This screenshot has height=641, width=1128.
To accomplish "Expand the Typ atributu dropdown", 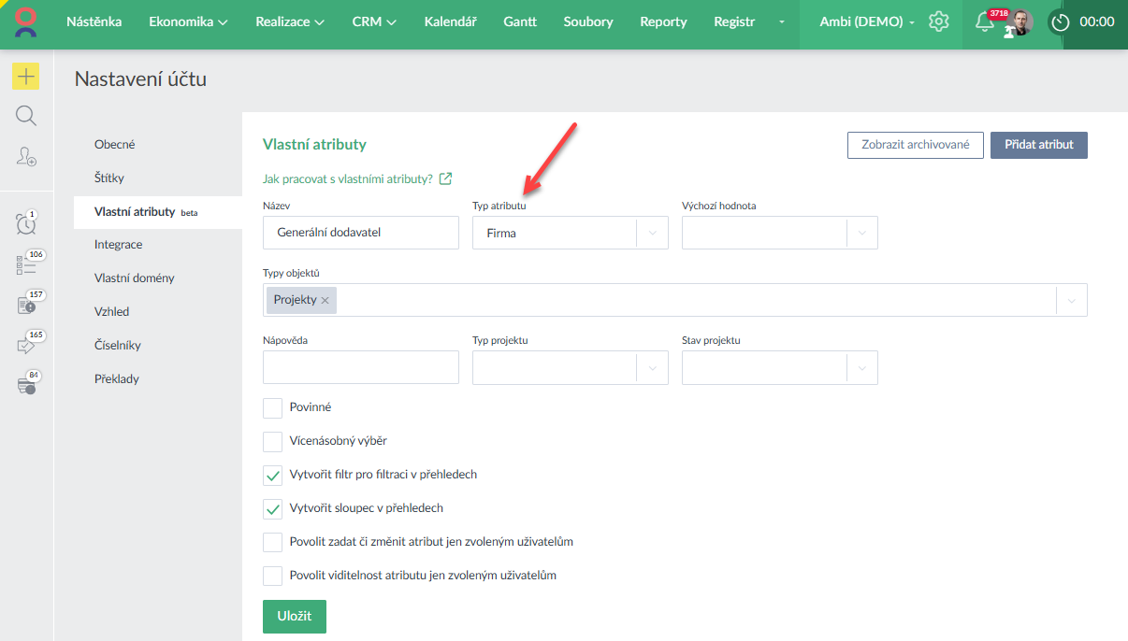I will [652, 233].
